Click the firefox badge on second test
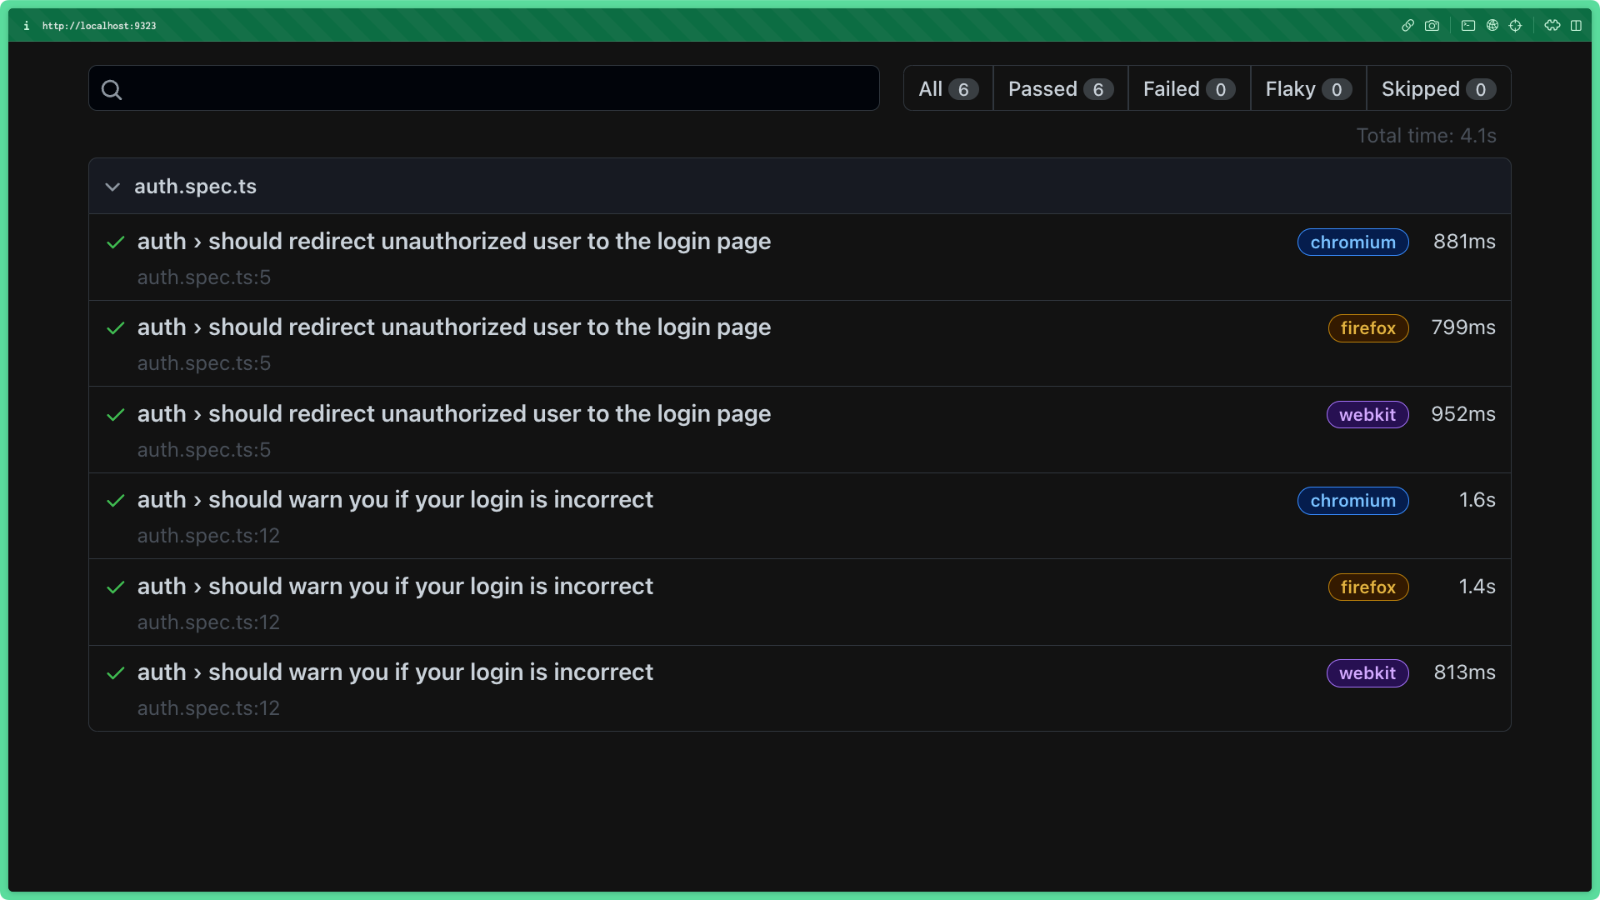This screenshot has width=1600, height=900. [x=1368, y=327]
